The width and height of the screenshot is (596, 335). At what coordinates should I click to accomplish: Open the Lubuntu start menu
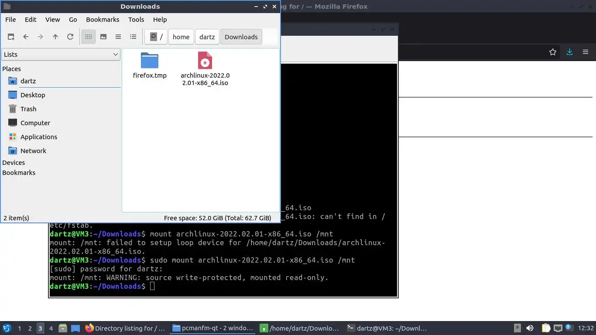[7, 328]
